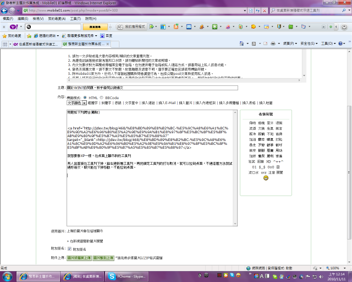Refresh the page using the address bar icon

pyautogui.click(x=258, y=10)
